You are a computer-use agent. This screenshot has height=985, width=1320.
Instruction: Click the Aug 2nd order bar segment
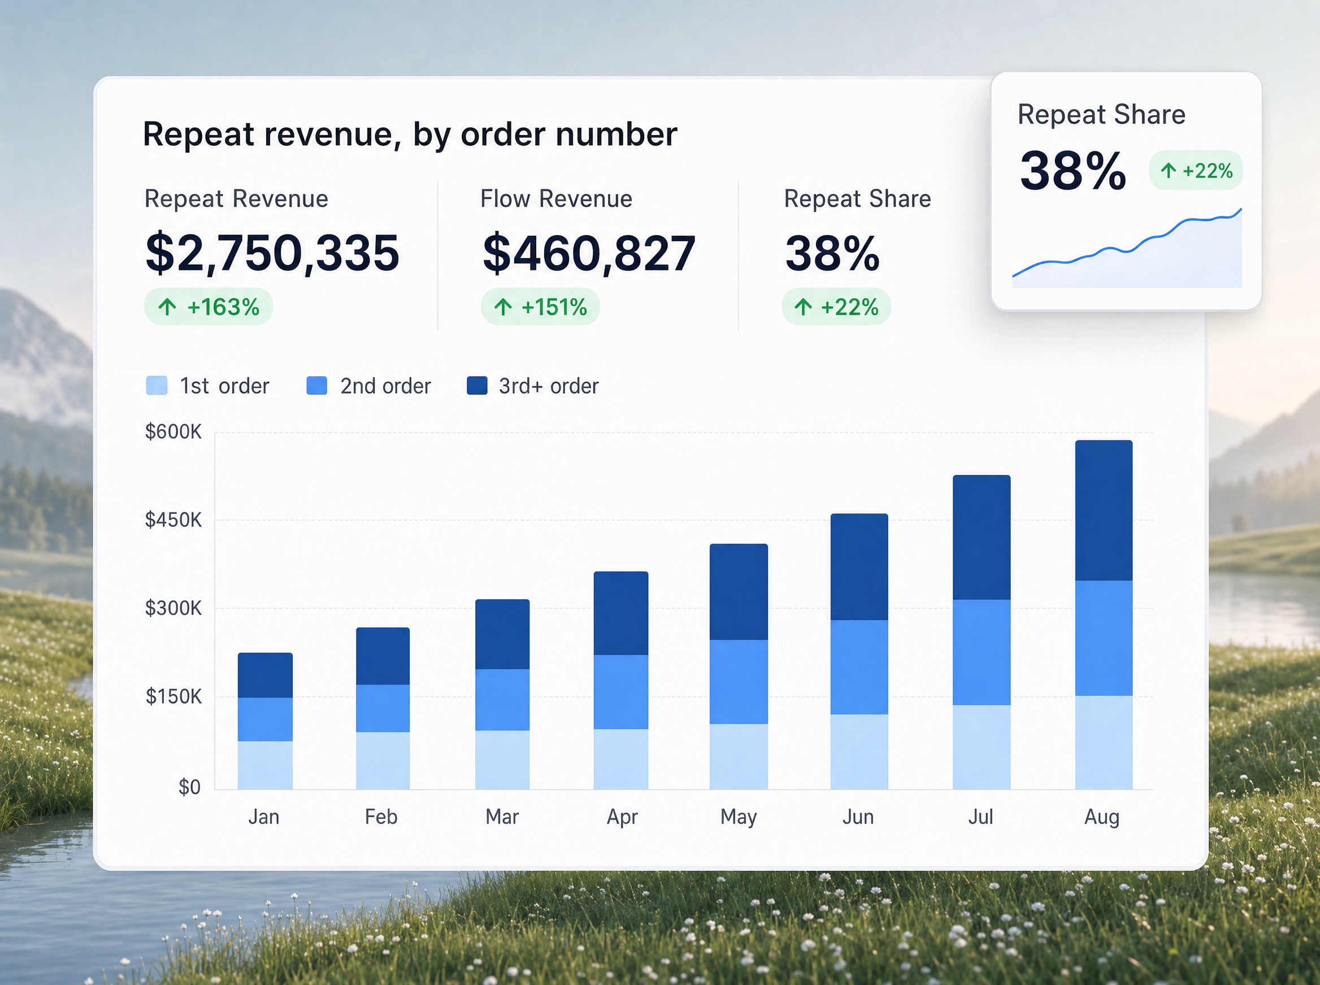[1104, 638]
